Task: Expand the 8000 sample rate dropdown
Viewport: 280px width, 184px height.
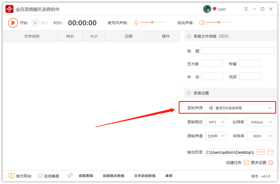Action: pos(261,136)
